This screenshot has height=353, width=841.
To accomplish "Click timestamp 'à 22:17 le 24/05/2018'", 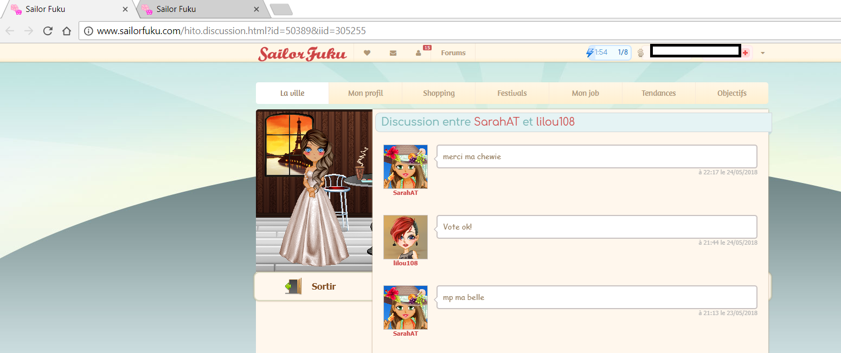I will (x=728, y=172).
